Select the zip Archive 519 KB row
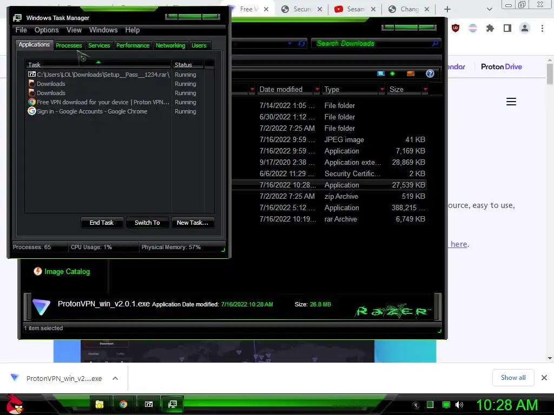 click(x=328, y=197)
